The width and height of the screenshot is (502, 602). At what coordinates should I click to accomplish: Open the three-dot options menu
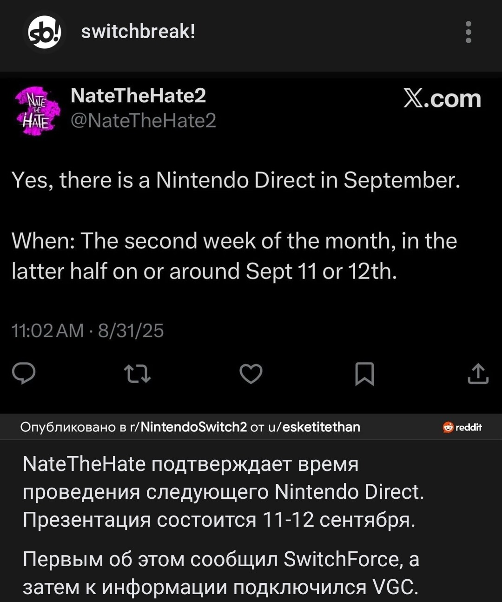[x=468, y=33]
